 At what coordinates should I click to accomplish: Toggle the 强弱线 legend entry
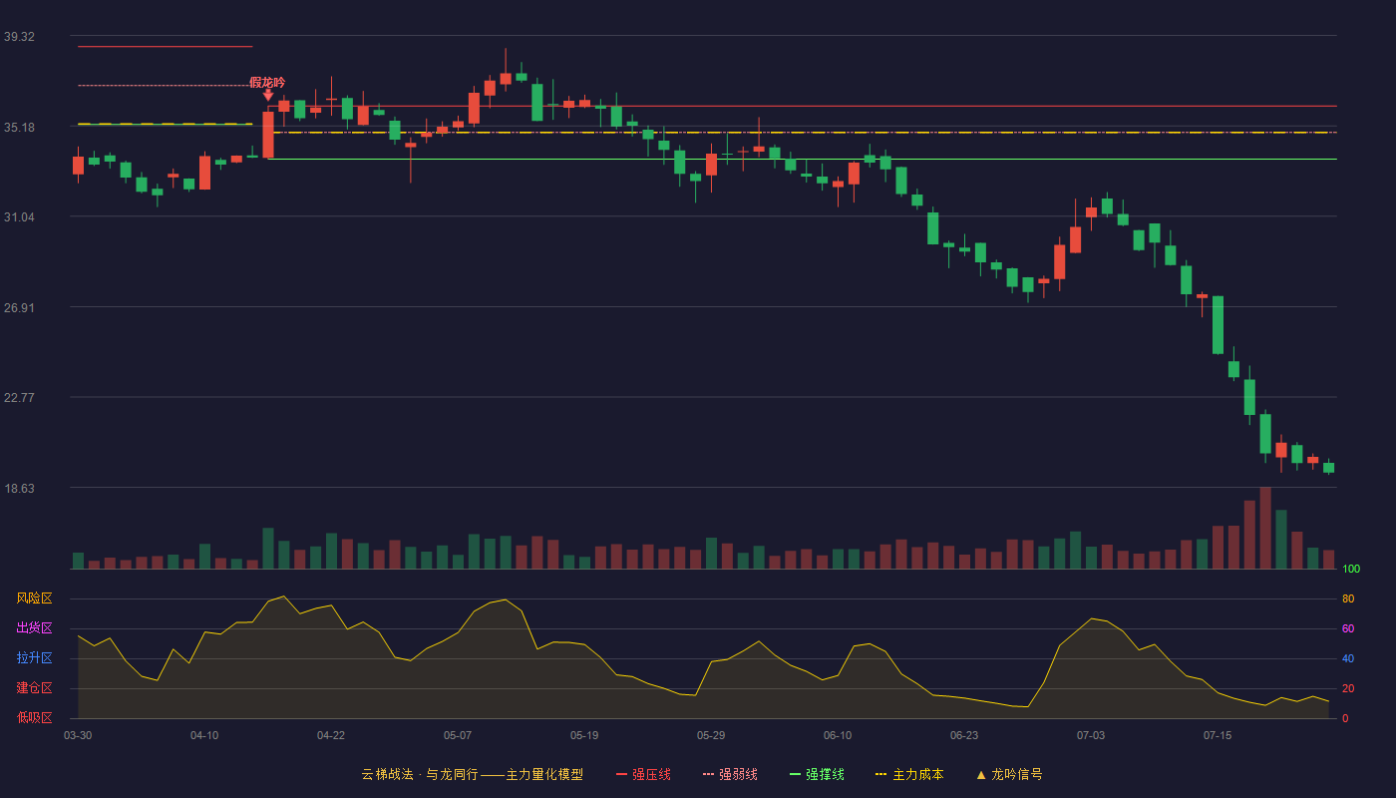tap(730, 774)
